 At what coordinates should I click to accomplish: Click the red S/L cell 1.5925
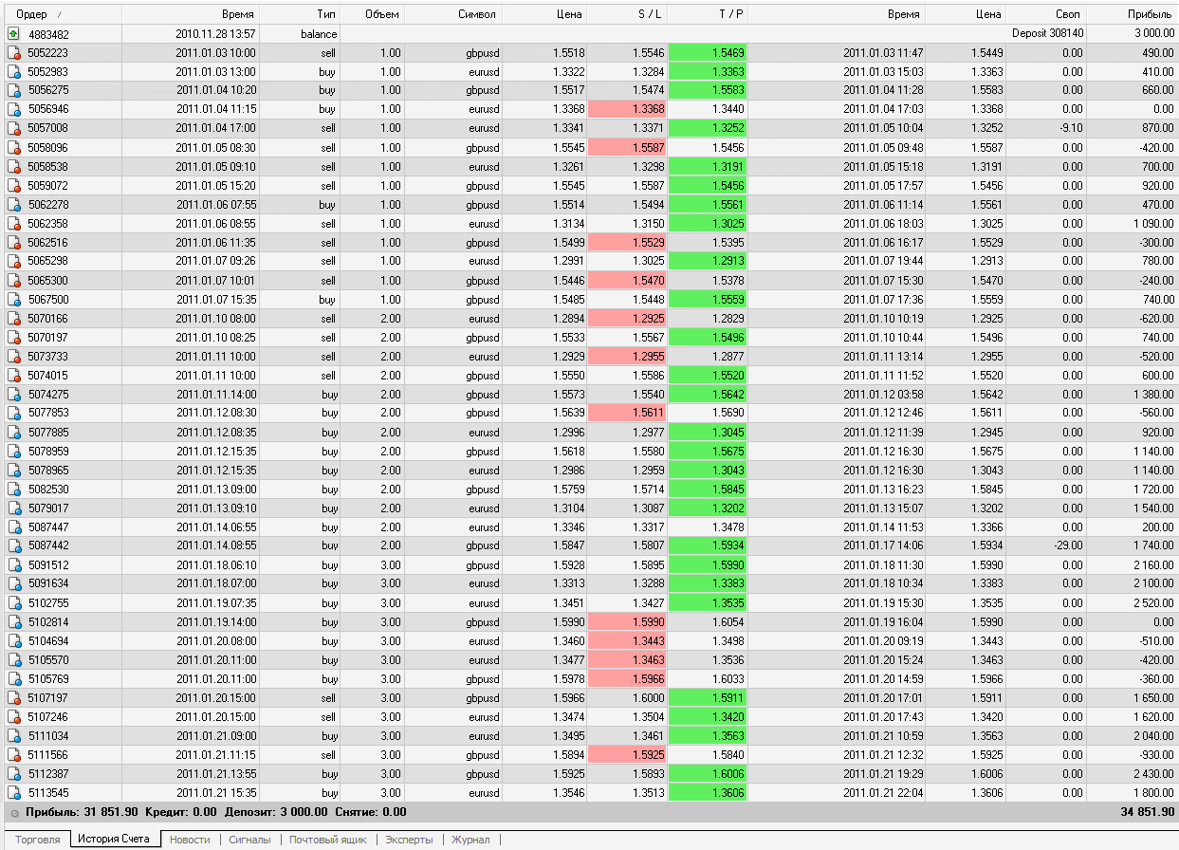tap(627, 754)
